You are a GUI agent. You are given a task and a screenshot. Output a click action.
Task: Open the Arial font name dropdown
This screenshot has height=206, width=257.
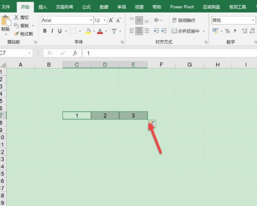click(91, 20)
